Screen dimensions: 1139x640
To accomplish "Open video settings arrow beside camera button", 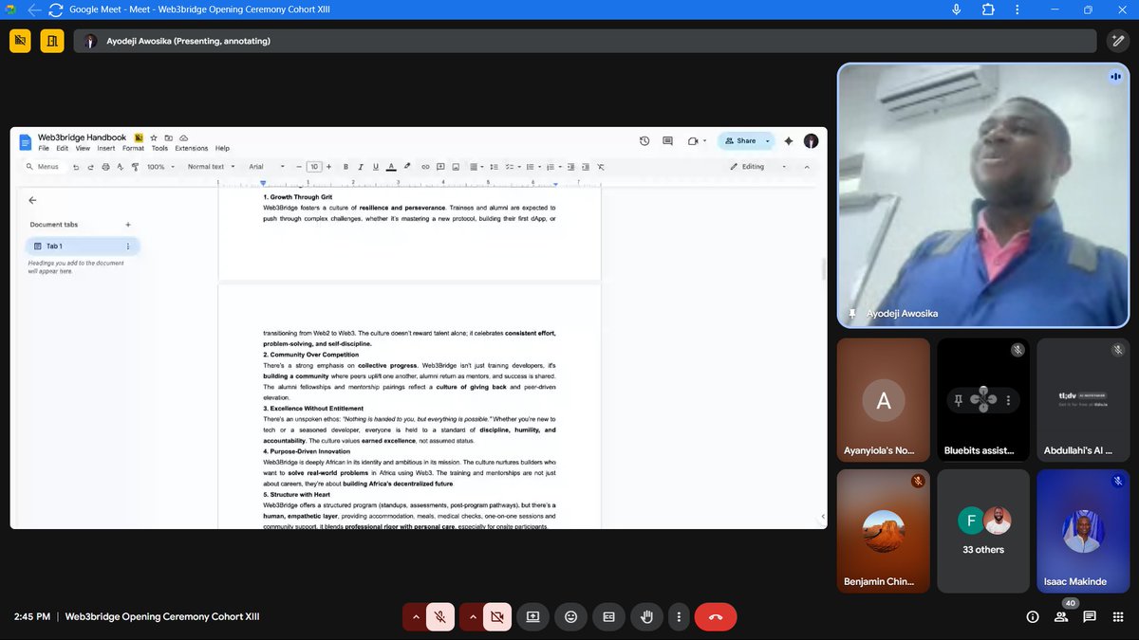I will pos(472,616).
